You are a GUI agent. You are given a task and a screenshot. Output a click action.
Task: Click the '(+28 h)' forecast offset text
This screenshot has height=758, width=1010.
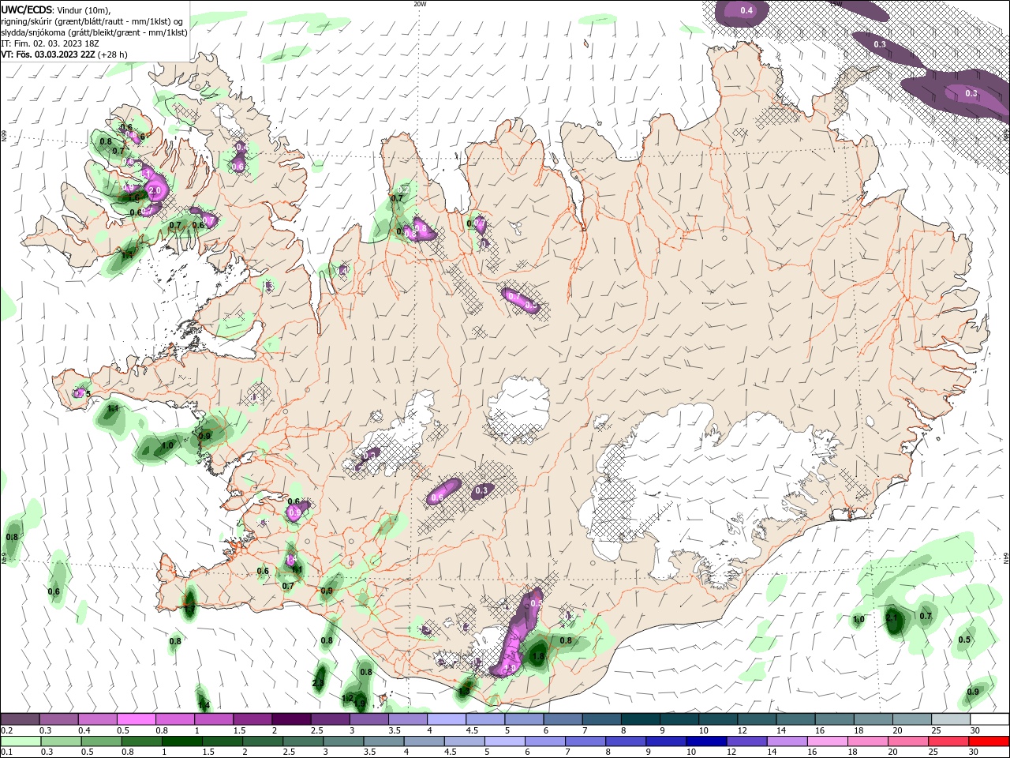click(112, 54)
